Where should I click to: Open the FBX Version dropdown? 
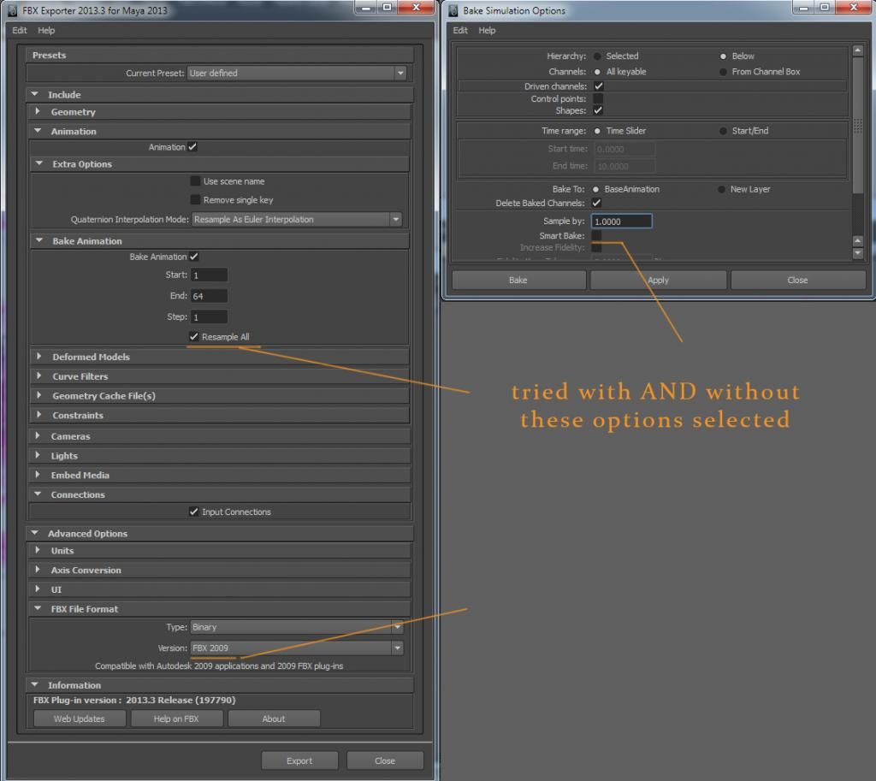click(x=297, y=648)
